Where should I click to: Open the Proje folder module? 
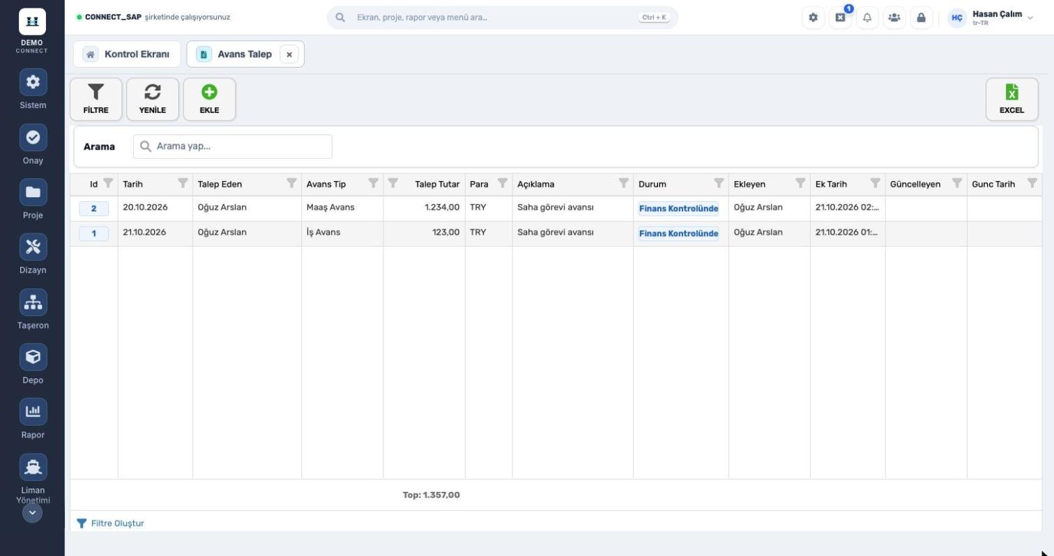[33, 199]
